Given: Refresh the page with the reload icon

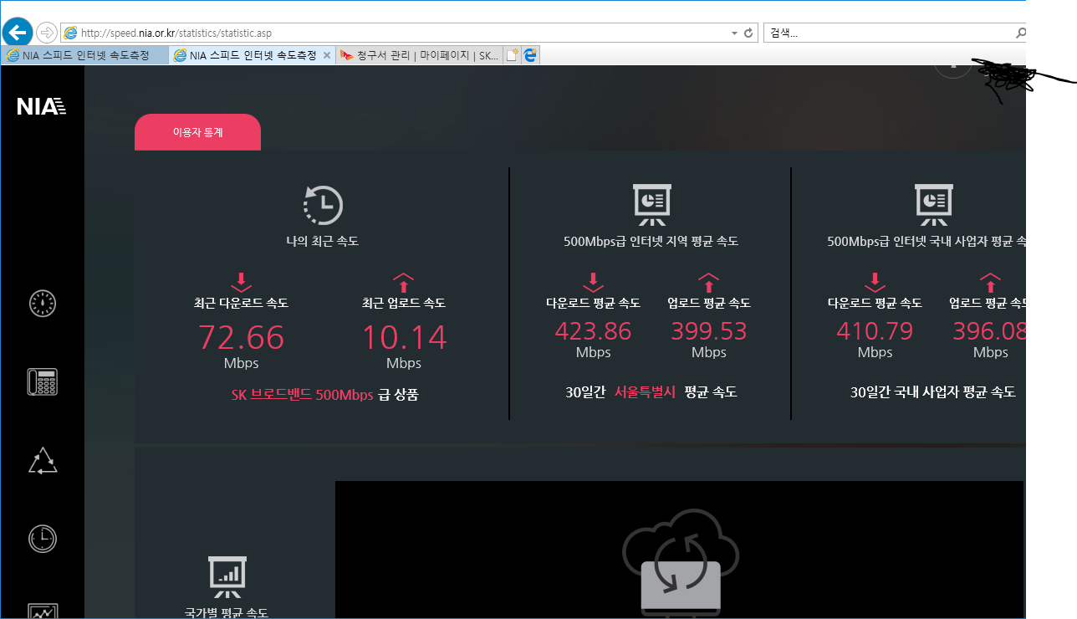Looking at the screenshot, I should click(748, 33).
